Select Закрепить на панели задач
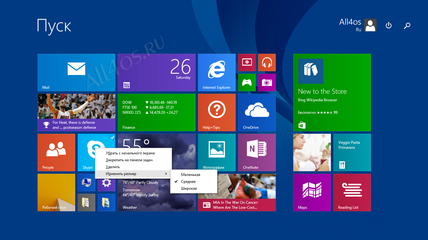 click(133, 160)
